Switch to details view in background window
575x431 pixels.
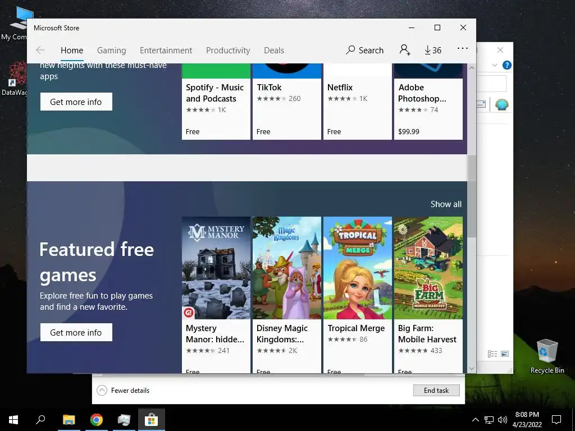(x=492, y=354)
